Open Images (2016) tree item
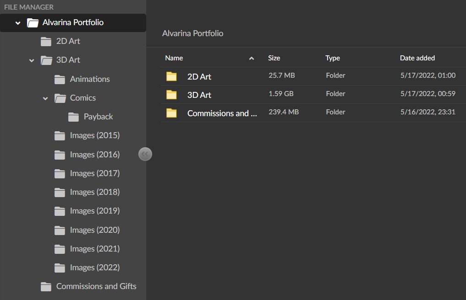 tap(95, 154)
